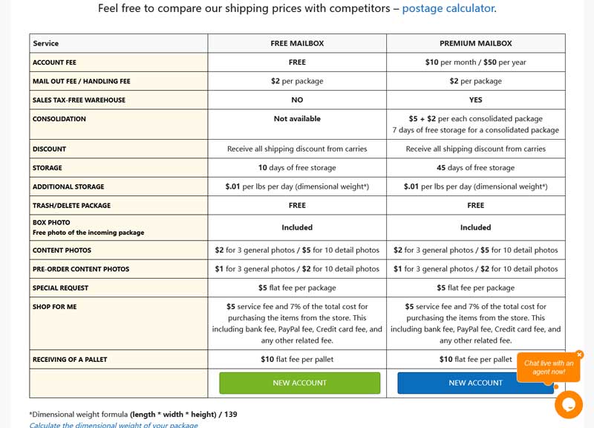594x428 pixels.
Task: Click the PREMIUM MAILBOX column header
Action: tap(475, 44)
